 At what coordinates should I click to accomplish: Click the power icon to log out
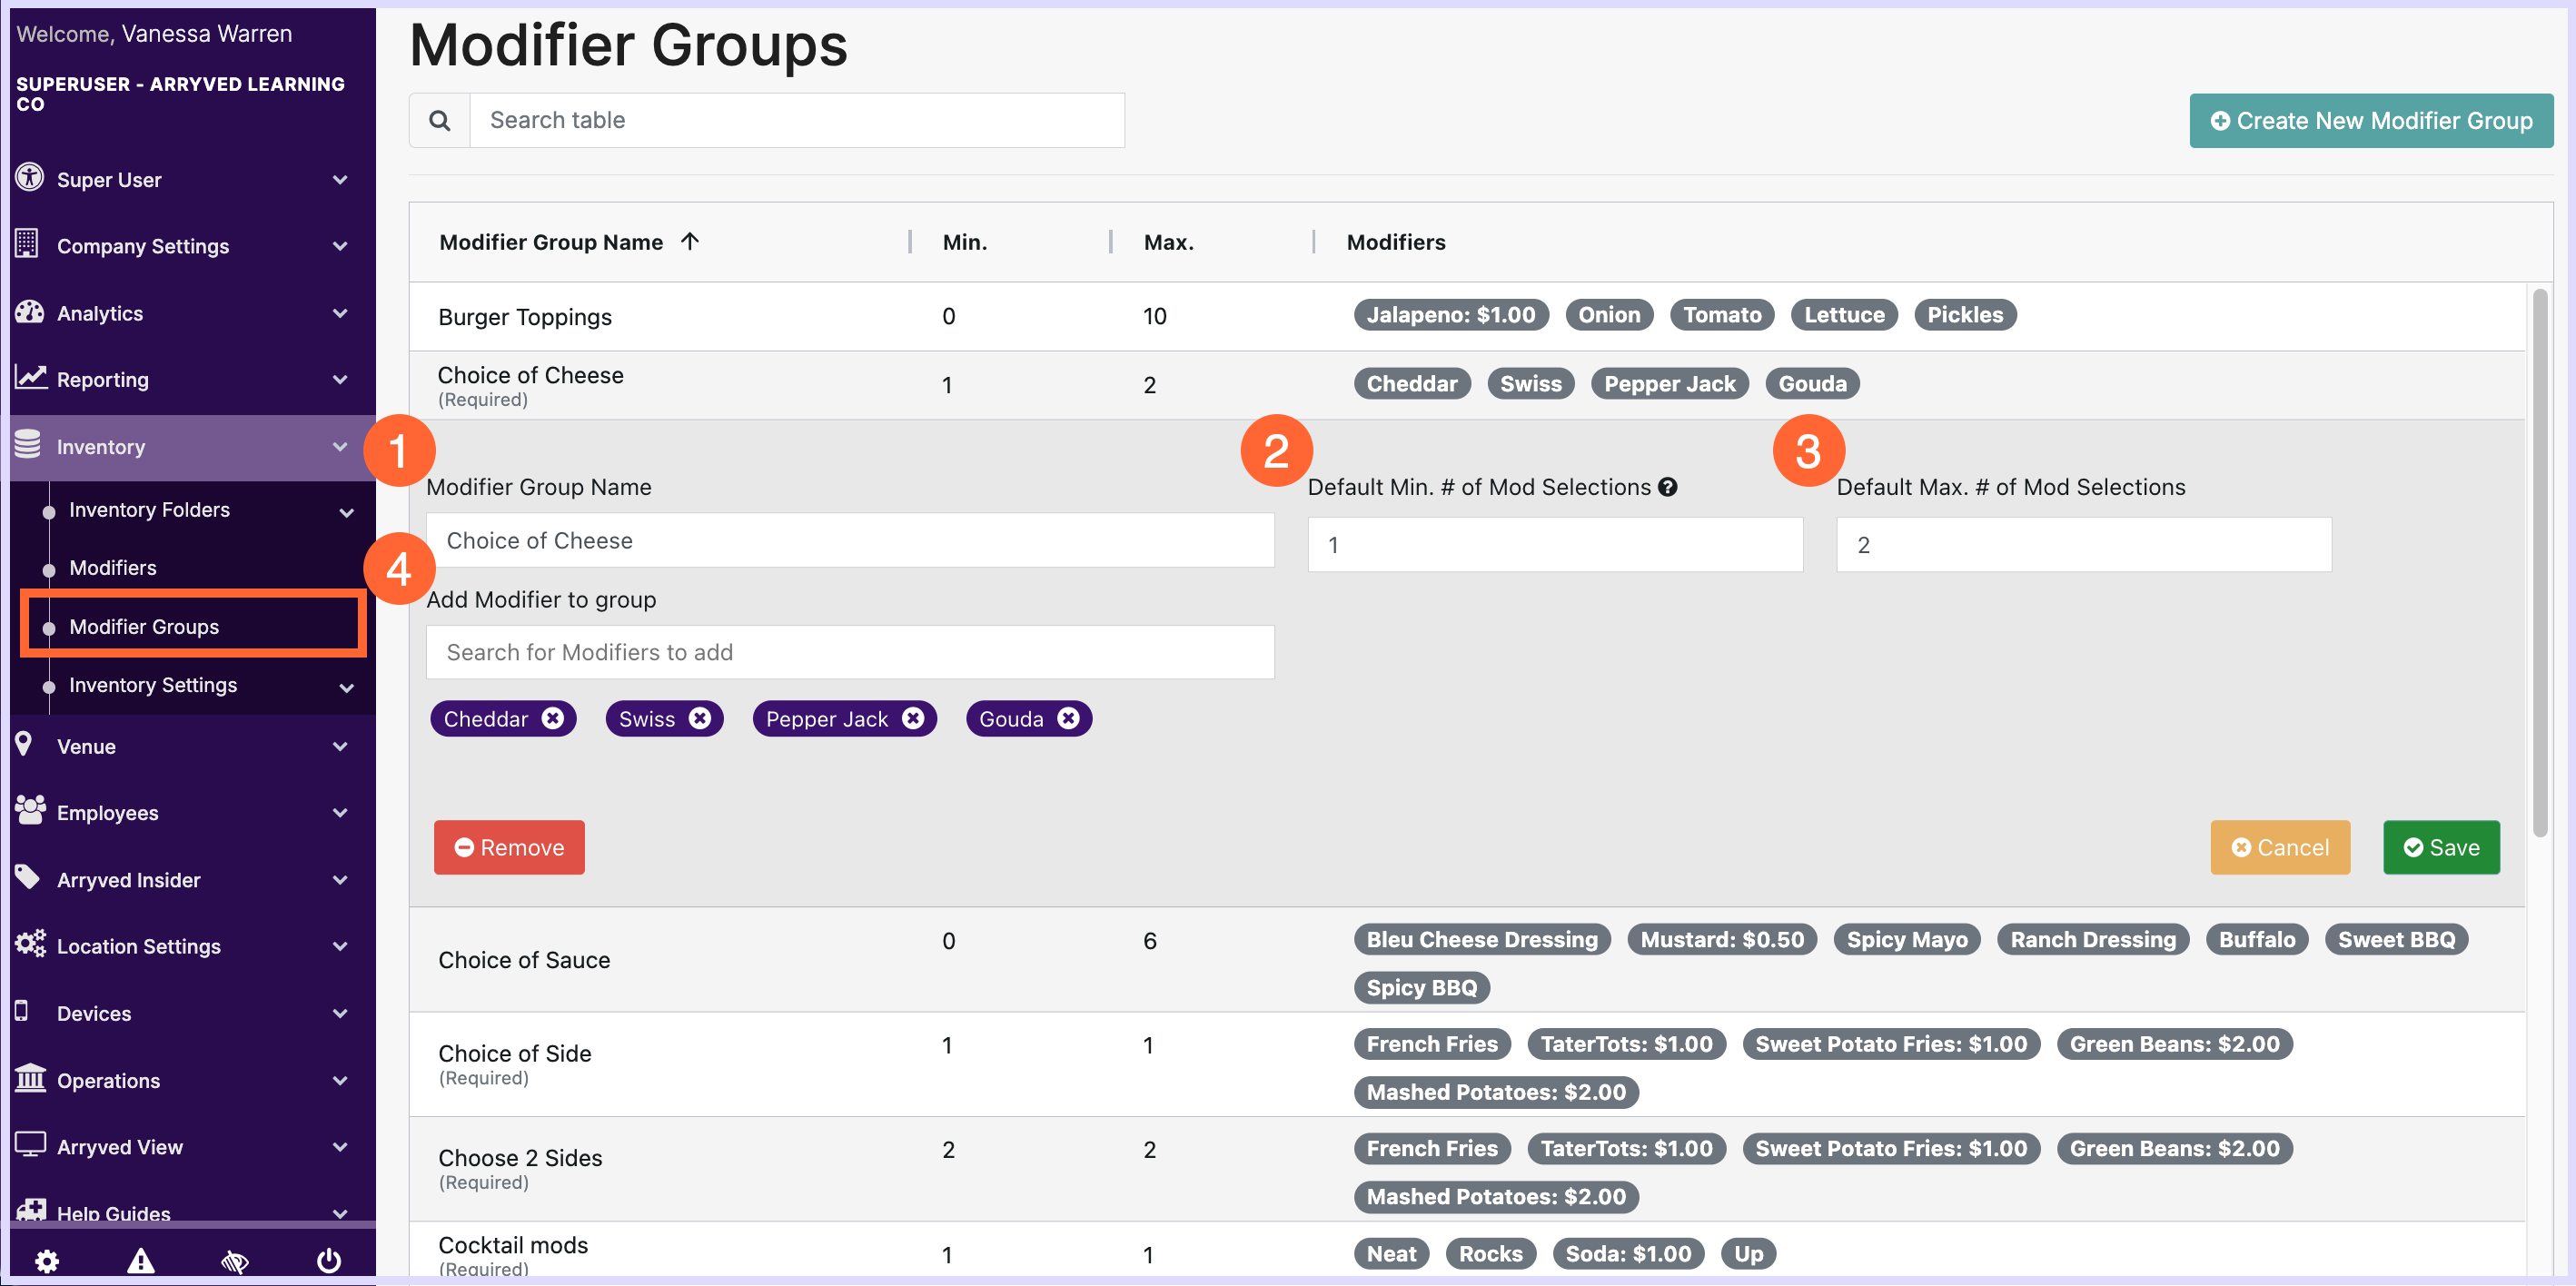coord(329,1260)
